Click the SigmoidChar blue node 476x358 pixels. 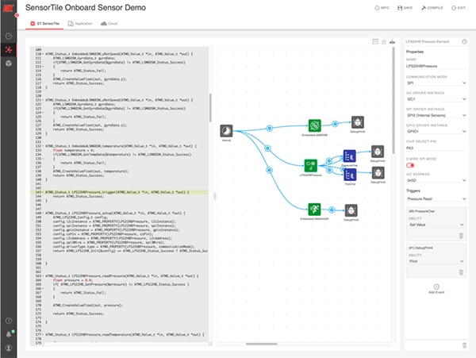[x=351, y=156]
